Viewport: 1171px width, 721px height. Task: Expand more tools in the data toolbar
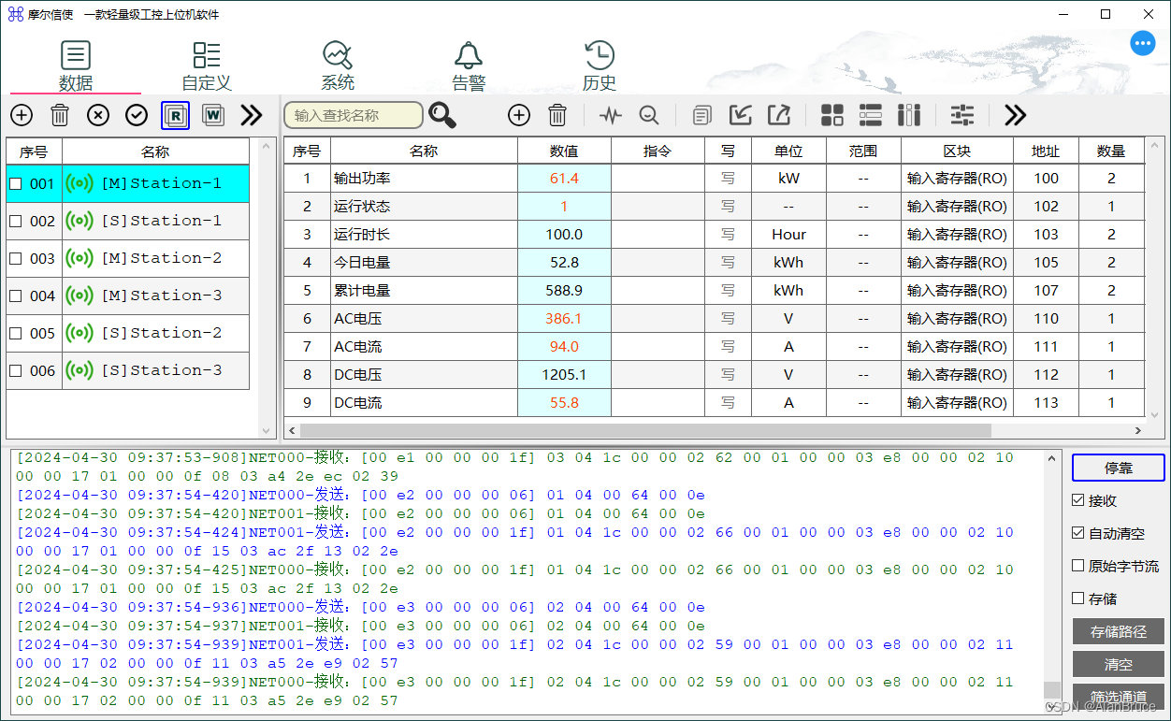point(1015,115)
